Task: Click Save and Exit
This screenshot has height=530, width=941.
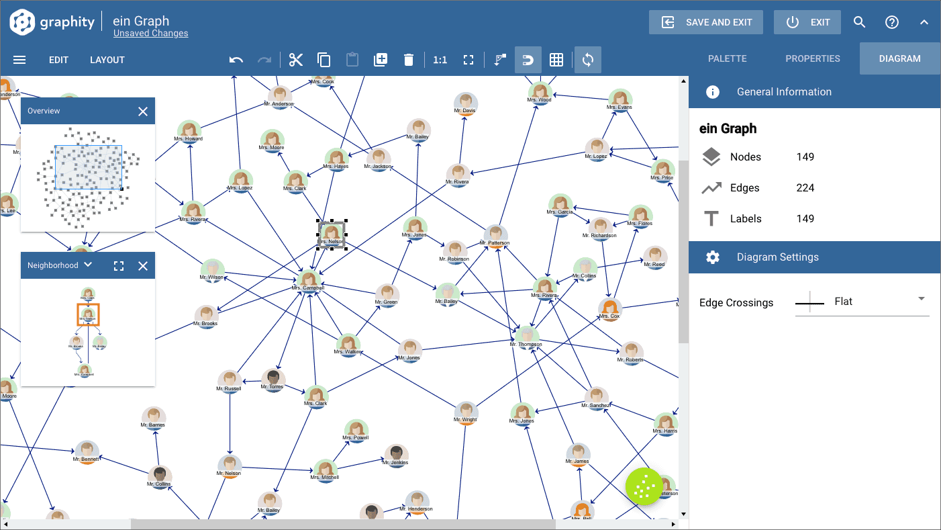Action: coord(705,21)
